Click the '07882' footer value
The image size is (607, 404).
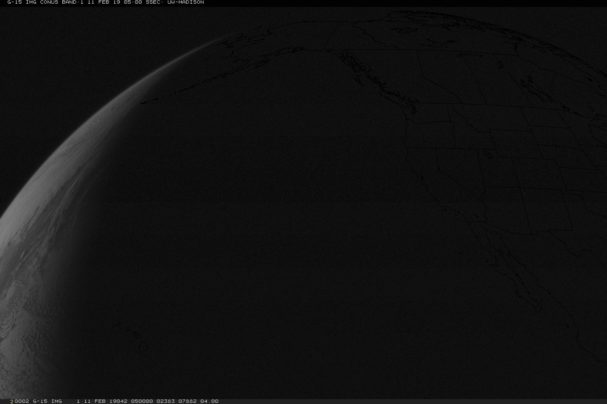pos(187,401)
